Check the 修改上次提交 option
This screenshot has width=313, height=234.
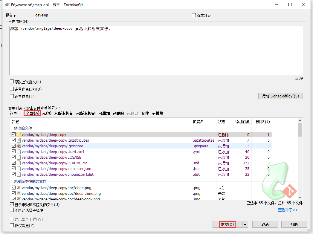12,82
